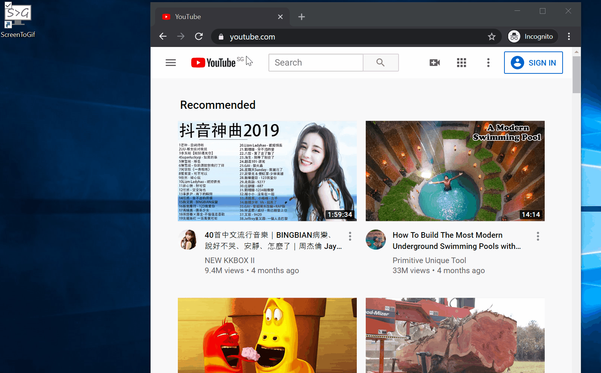Reload the page in Chrome
Screen dimensions: 601x373
tap(199, 37)
